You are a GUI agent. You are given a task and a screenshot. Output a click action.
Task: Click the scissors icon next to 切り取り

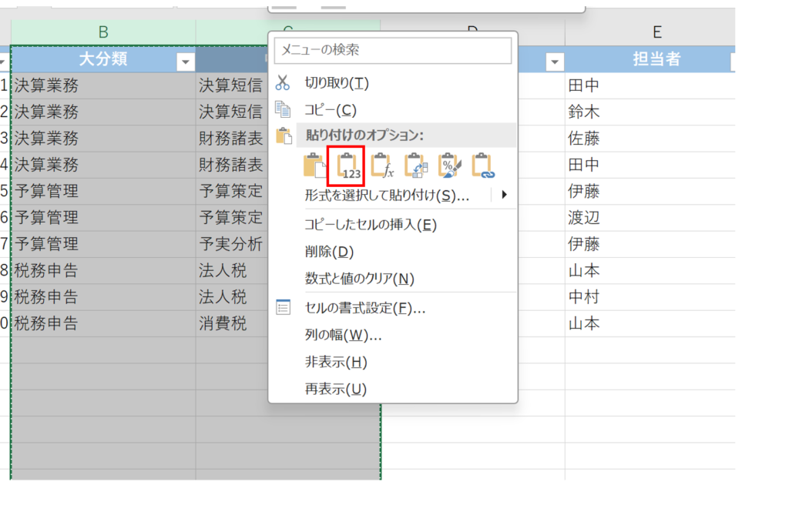283,83
